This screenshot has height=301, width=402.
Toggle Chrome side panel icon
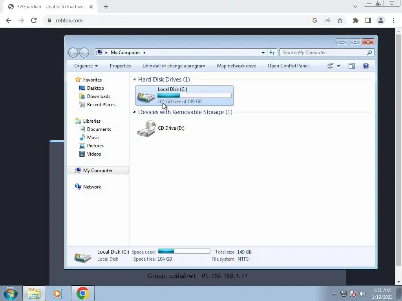coord(368,20)
